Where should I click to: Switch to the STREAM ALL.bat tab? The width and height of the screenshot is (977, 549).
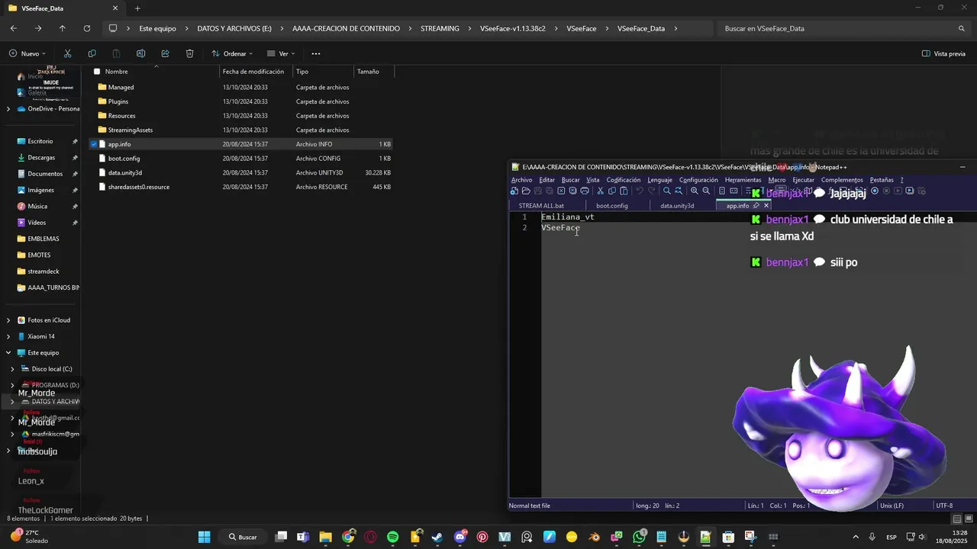541,206
